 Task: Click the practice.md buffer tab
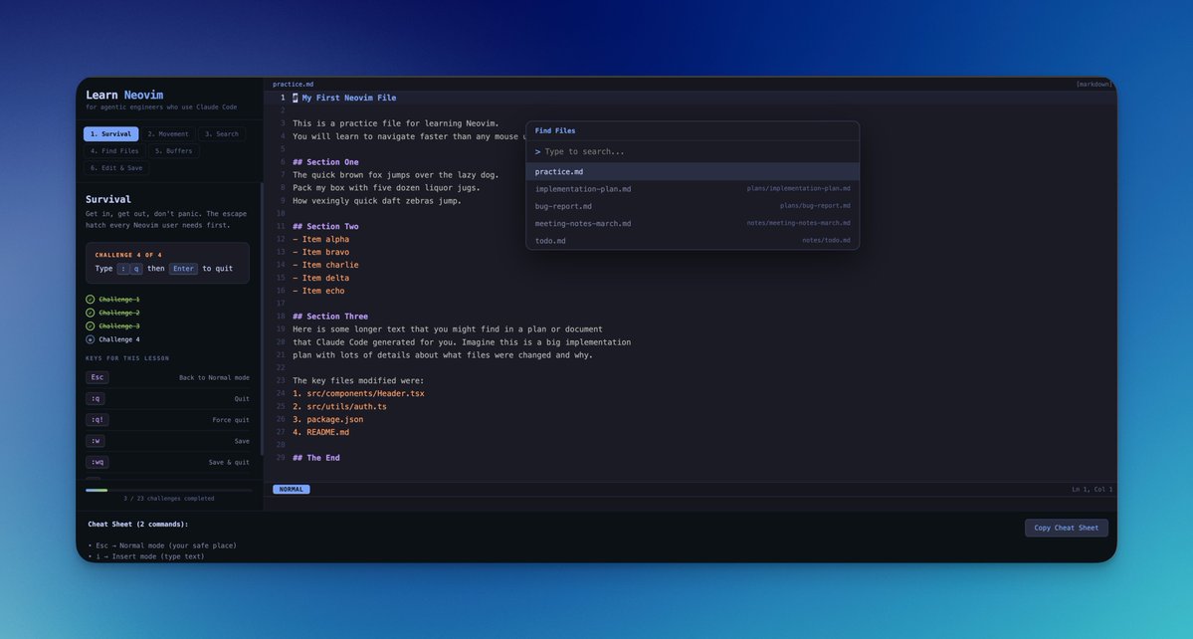pyautogui.click(x=293, y=85)
